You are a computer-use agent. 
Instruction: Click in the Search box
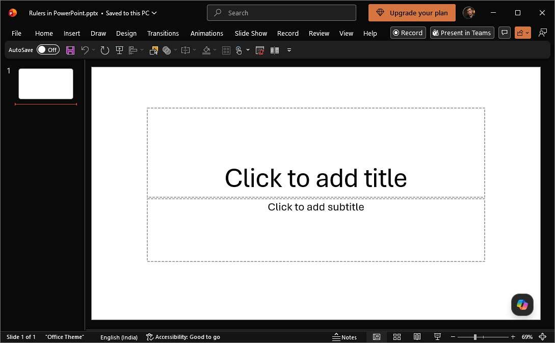coord(281,13)
